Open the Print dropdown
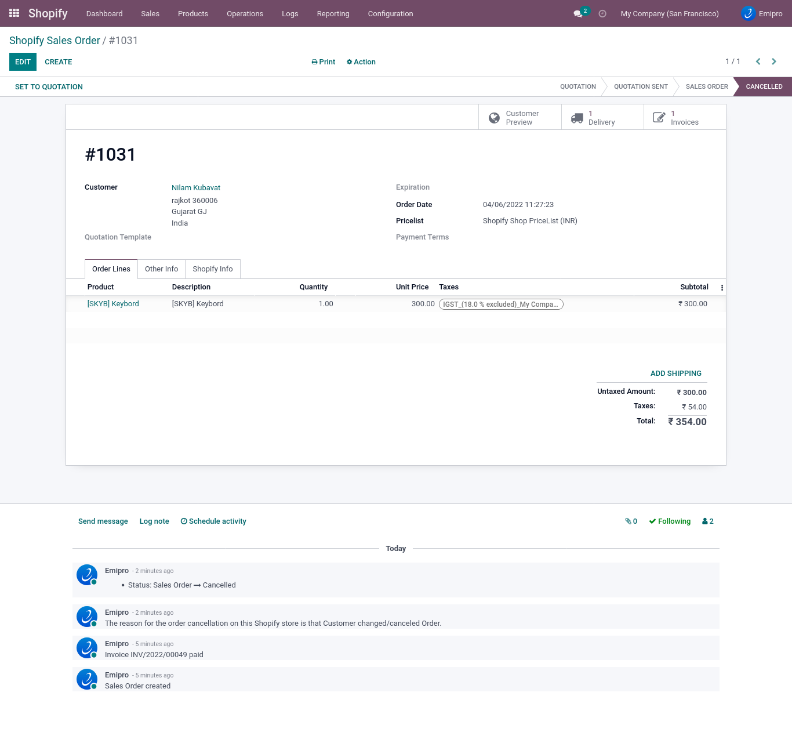 point(324,62)
